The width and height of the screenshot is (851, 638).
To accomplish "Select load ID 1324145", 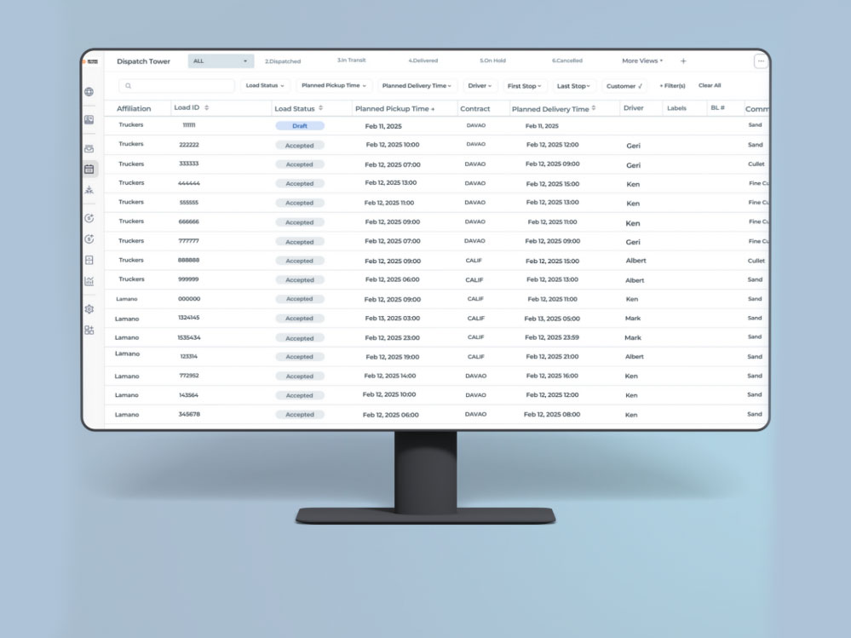I will [189, 318].
